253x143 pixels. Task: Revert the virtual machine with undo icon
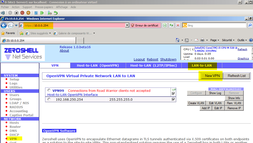(56, 13)
